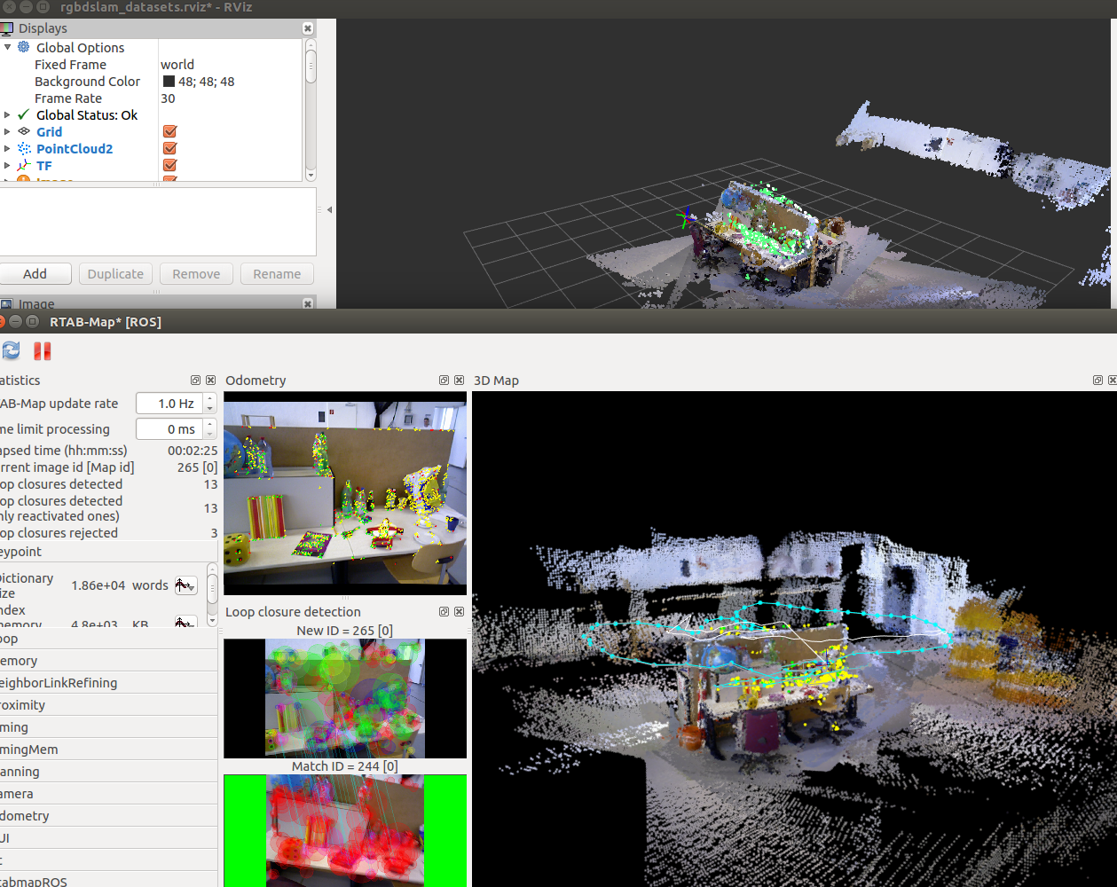Select the Background Color swatch
The height and width of the screenshot is (887, 1117).
(169, 82)
